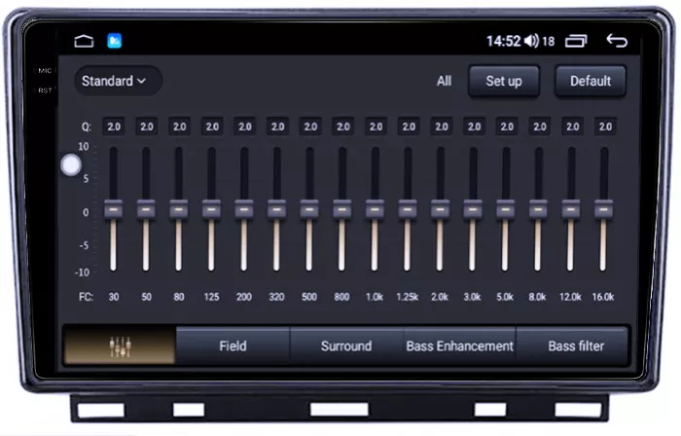Click the 1.0k band slider handle
The image size is (681, 436).
click(375, 209)
